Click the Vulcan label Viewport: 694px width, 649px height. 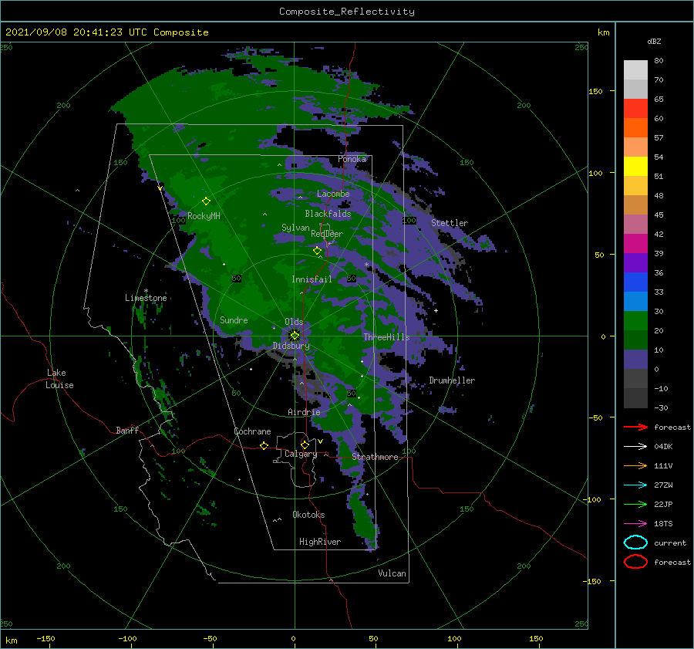coord(392,573)
